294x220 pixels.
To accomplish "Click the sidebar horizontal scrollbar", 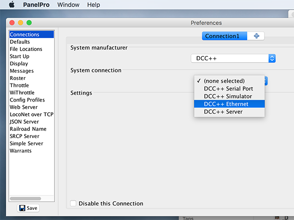I will (x=26, y=198).
